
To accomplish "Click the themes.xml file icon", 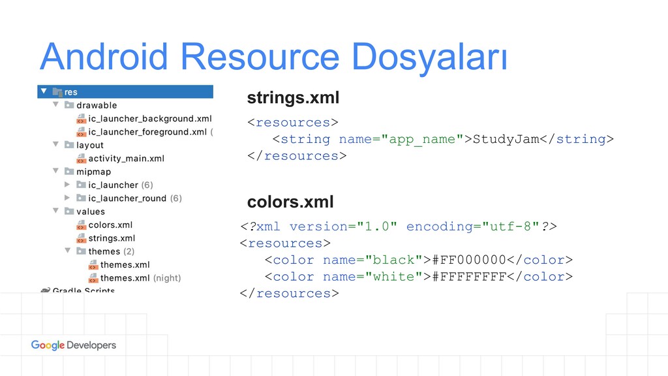I will [93, 265].
